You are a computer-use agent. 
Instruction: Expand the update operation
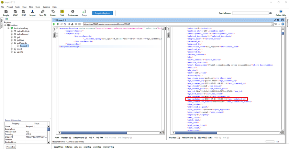[x=12, y=52]
